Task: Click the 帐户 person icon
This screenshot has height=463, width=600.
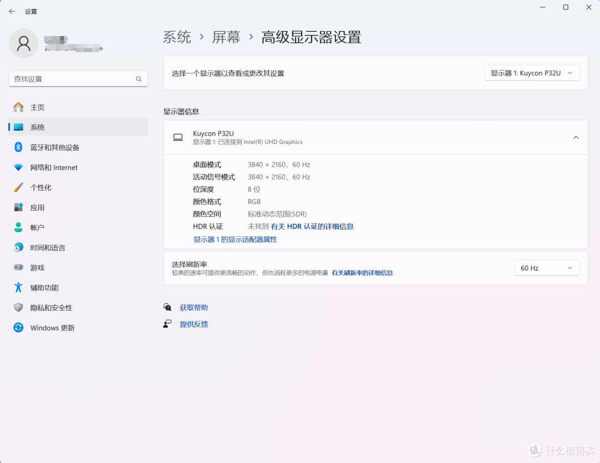Action: [18, 227]
